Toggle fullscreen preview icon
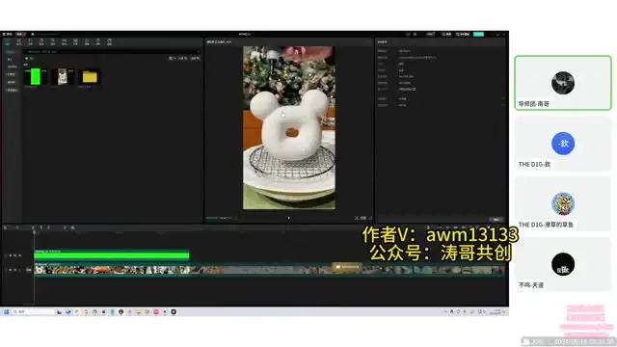Viewport: 617px width, 347px height. (x=370, y=218)
